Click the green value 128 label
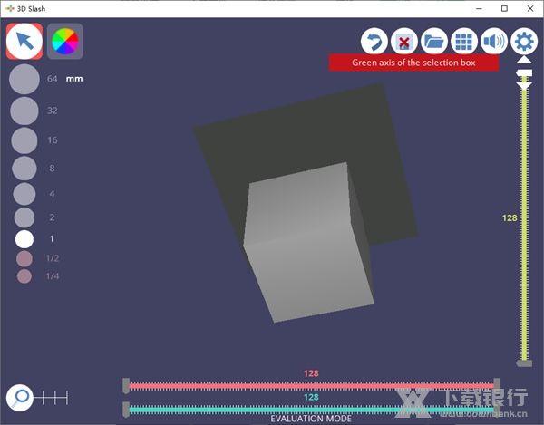 click(510, 218)
